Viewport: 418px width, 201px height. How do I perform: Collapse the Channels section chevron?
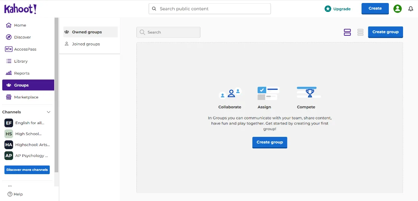49,112
